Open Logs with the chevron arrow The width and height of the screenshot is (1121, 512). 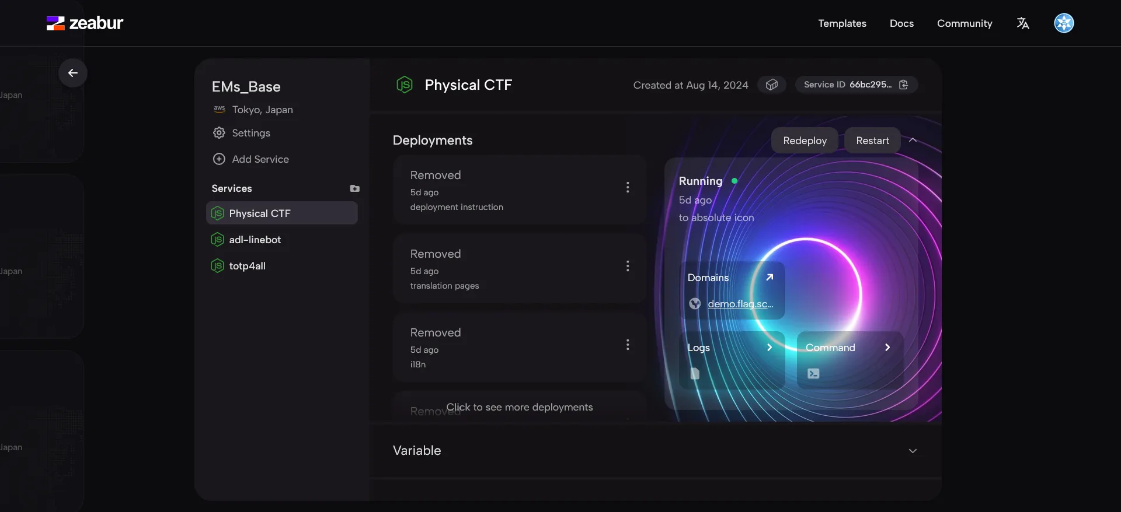click(x=770, y=347)
